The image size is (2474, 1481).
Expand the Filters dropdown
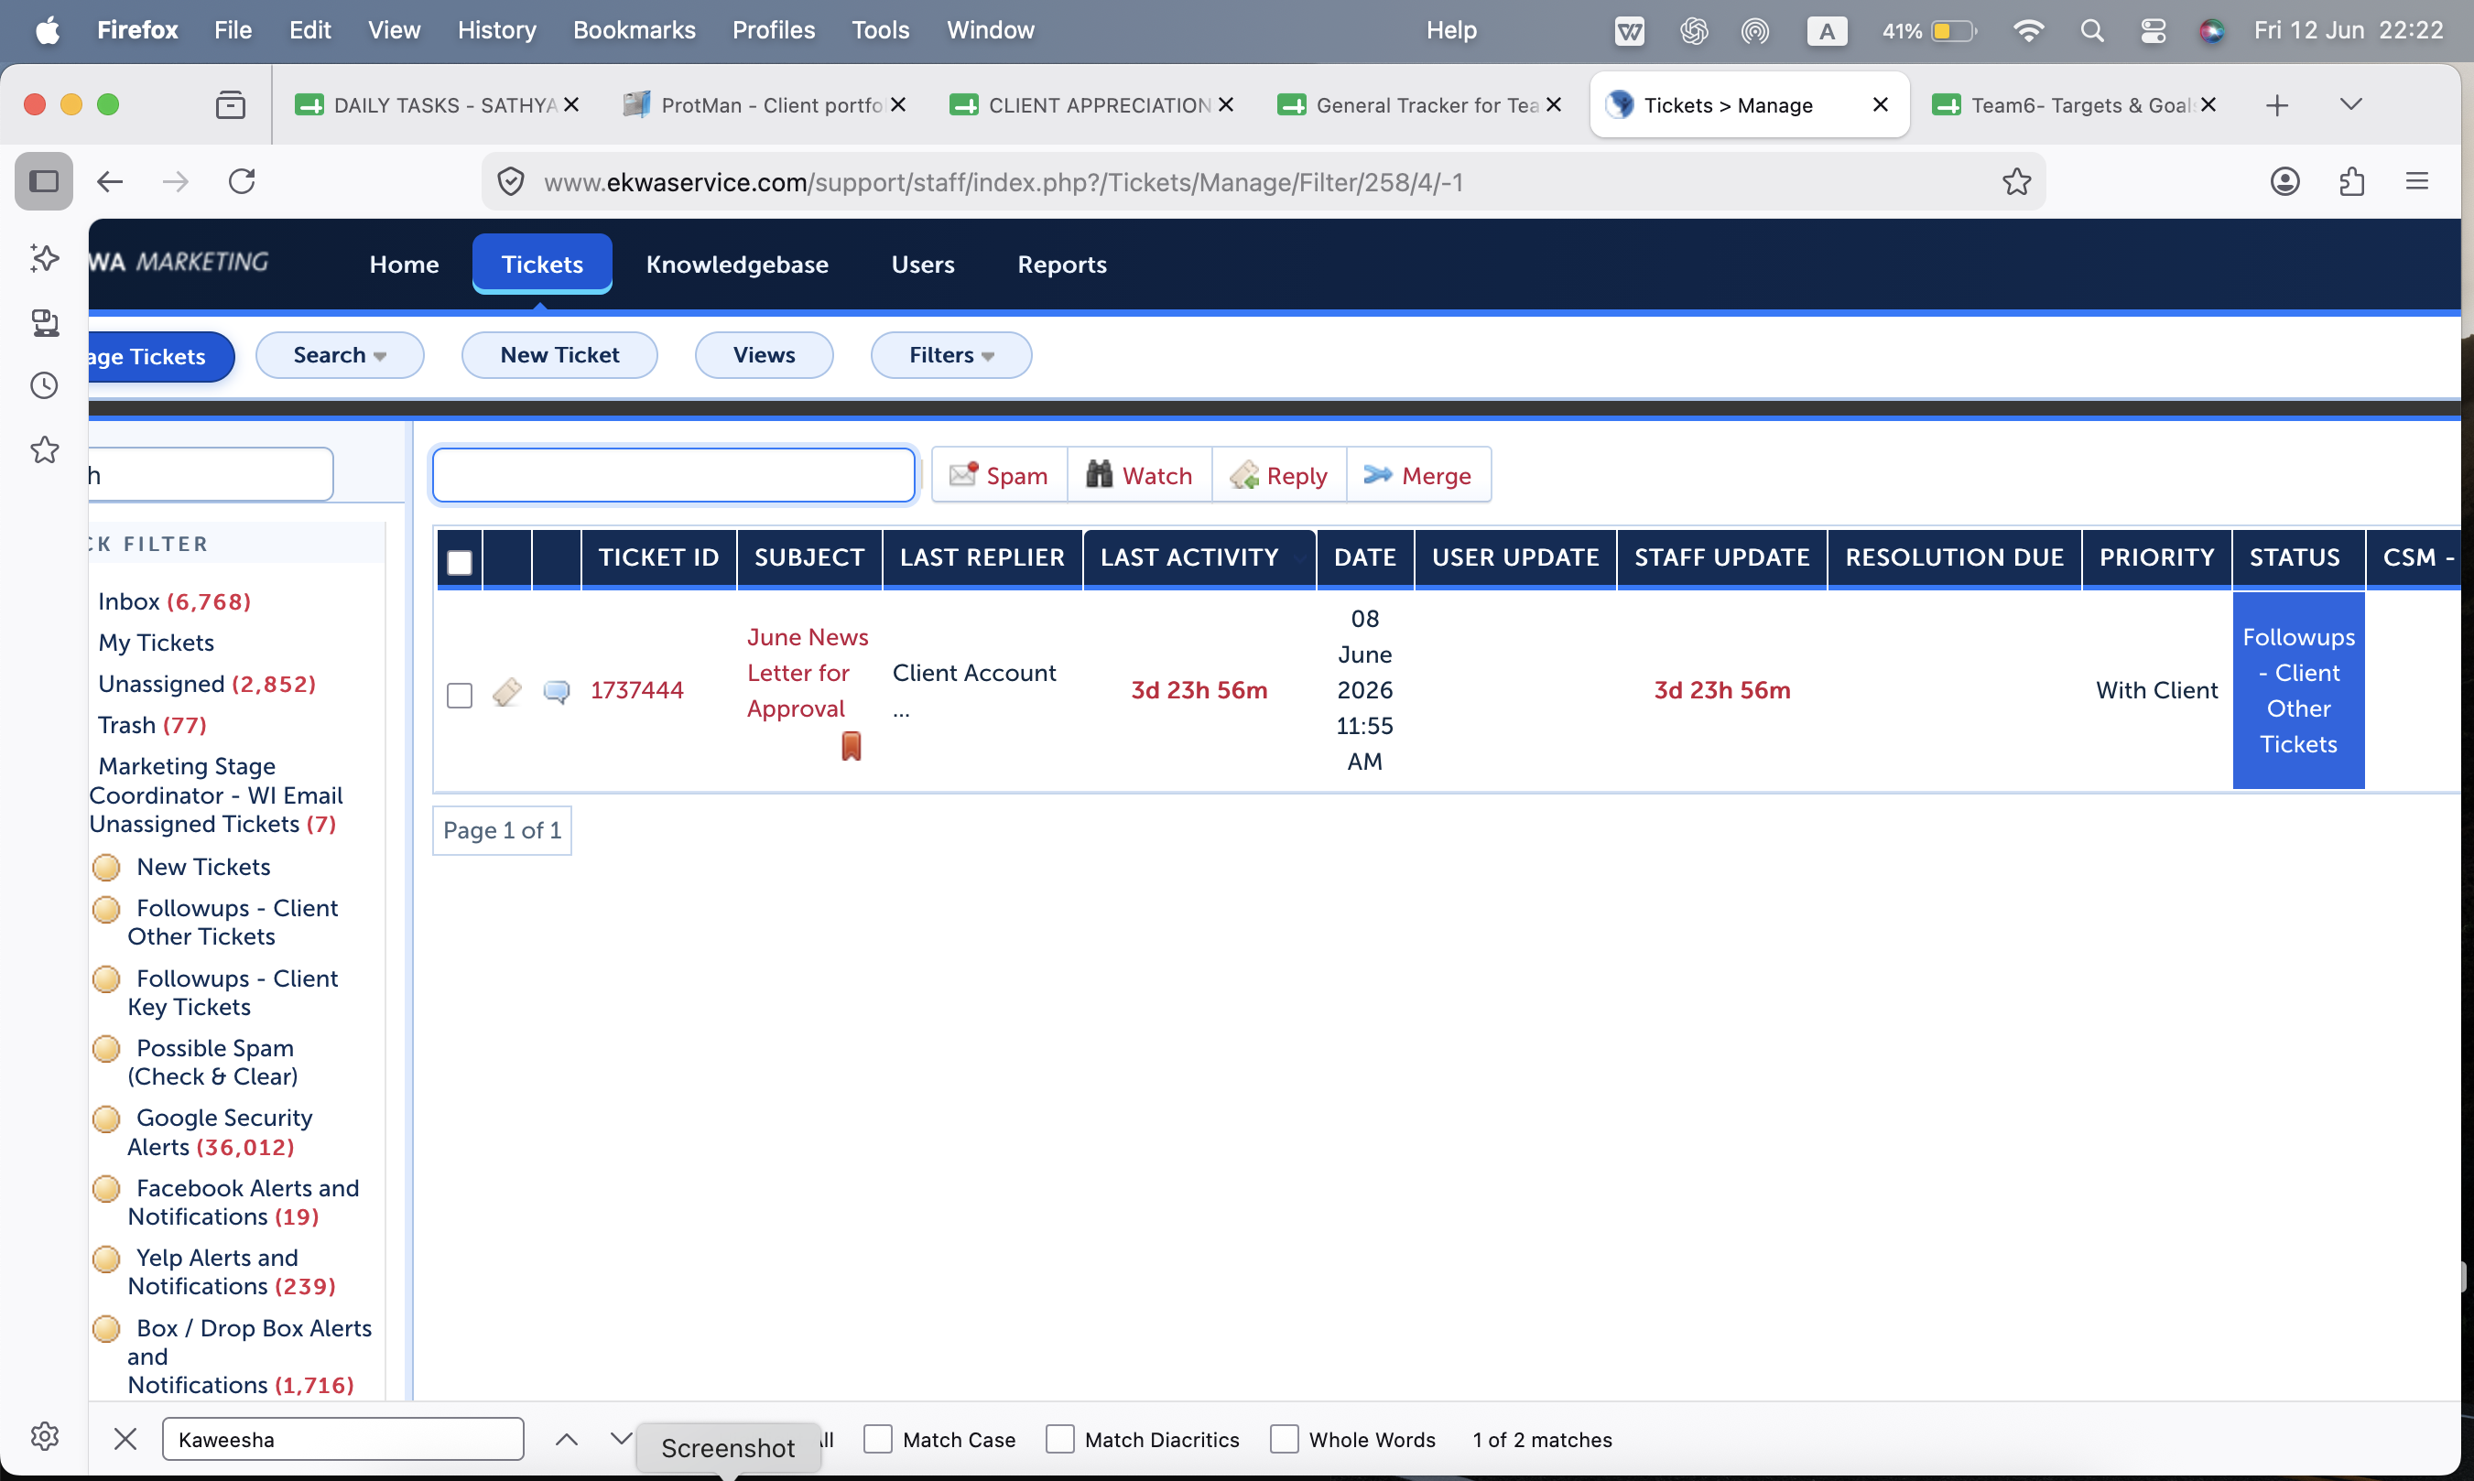click(x=951, y=355)
